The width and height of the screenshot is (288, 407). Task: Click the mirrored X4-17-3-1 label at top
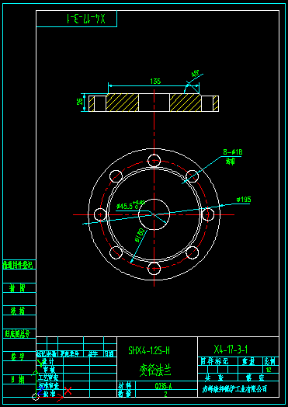pos(86,19)
